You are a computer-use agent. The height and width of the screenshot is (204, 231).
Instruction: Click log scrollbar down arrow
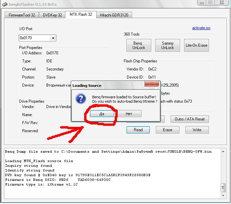click(x=223, y=196)
